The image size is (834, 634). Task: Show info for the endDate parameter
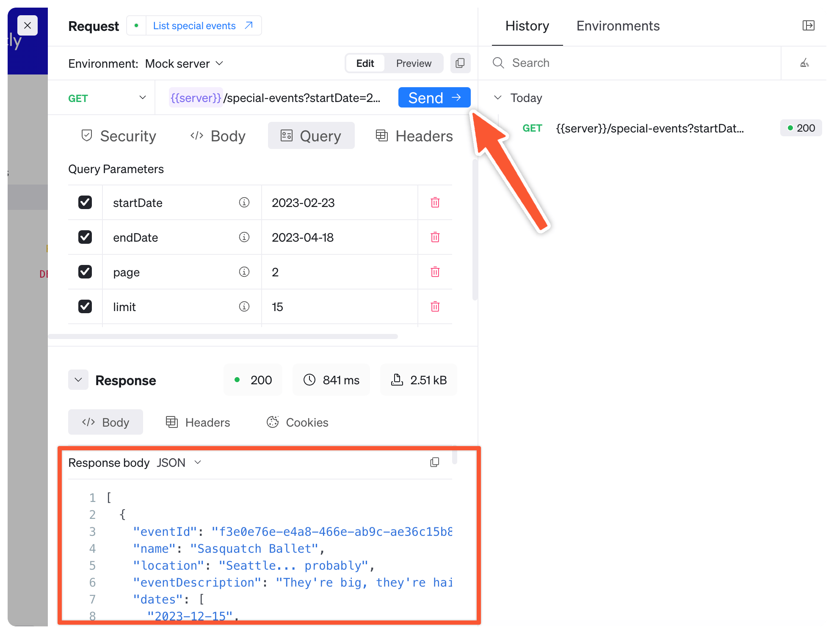[x=244, y=237]
